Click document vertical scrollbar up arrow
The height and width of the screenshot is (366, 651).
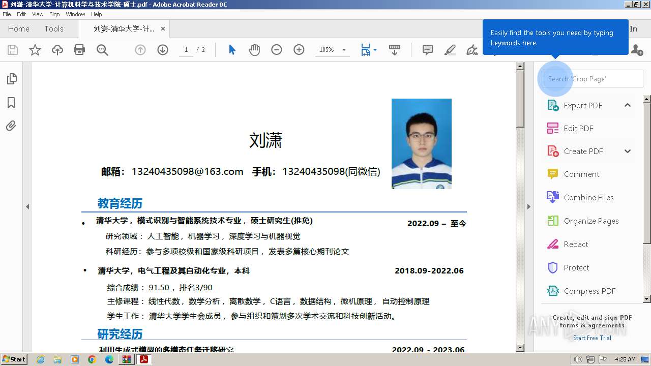pyautogui.click(x=520, y=66)
